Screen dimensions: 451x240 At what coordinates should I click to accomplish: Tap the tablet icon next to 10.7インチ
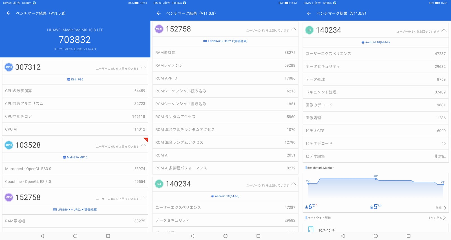[x=311, y=230]
